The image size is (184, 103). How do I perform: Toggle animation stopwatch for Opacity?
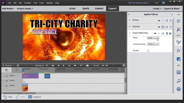click(x=163, y=27)
